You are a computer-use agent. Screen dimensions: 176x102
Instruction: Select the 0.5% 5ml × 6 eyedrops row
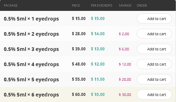(88, 94)
